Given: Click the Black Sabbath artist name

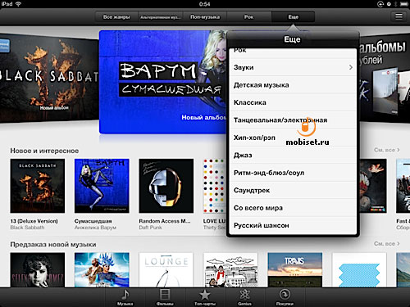Looking at the screenshot, I should (x=27, y=228).
